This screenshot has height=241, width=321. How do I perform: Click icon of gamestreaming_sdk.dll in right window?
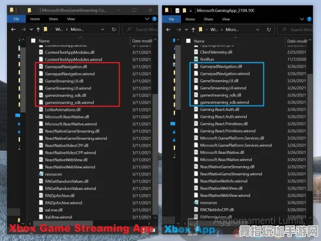coord(196,95)
